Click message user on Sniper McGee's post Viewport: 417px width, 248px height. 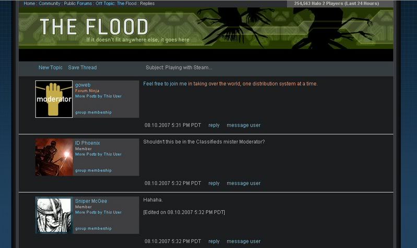coord(244,241)
